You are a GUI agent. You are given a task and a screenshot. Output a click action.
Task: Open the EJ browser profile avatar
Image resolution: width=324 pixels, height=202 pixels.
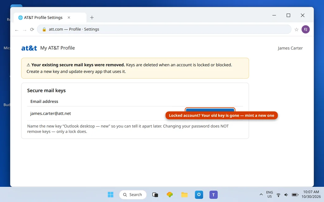(x=306, y=29)
